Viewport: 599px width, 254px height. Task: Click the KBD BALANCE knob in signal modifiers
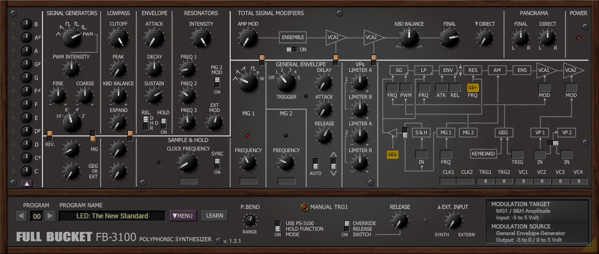[x=409, y=38]
